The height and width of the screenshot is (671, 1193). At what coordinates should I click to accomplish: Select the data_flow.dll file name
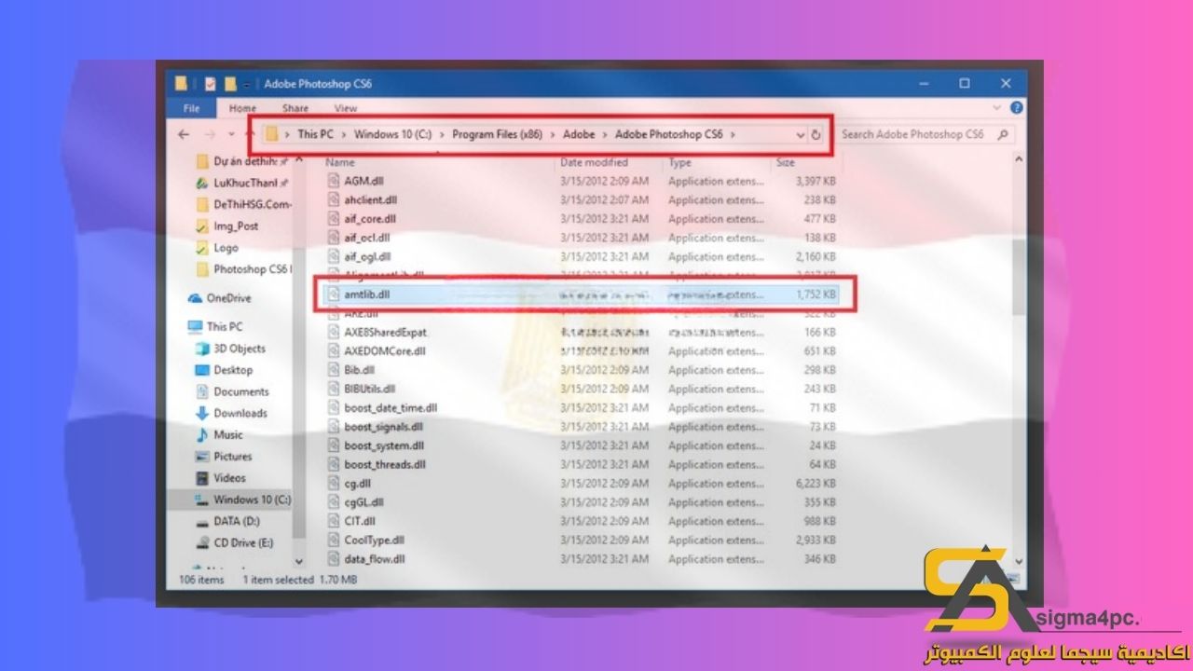point(375,559)
